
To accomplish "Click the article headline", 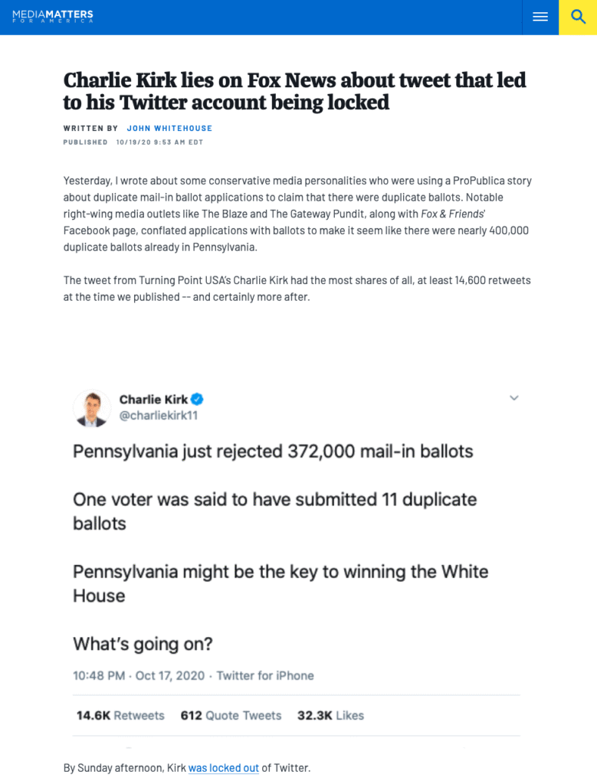I will point(294,90).
